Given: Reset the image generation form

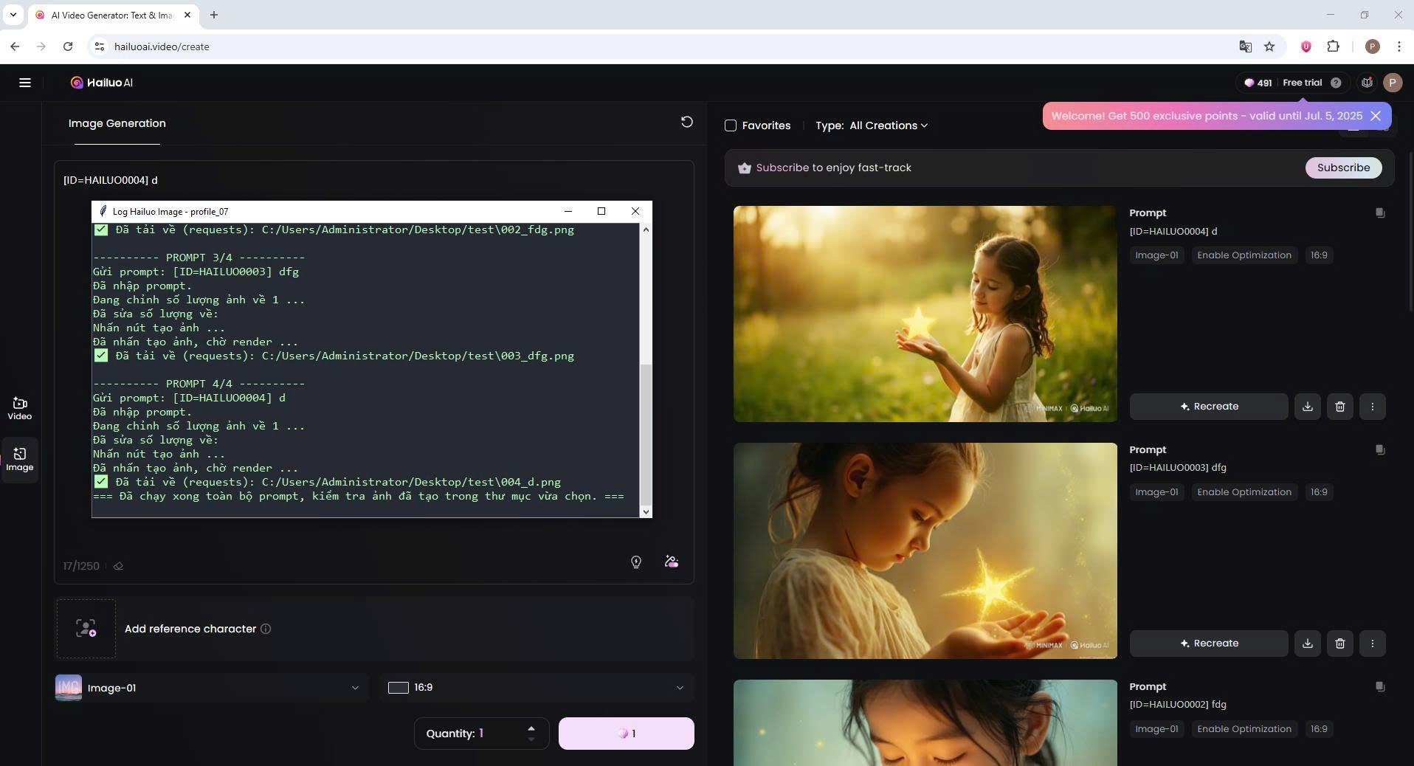Looking at the screenshot, I should pyautogui.click(x=686, y=122).
